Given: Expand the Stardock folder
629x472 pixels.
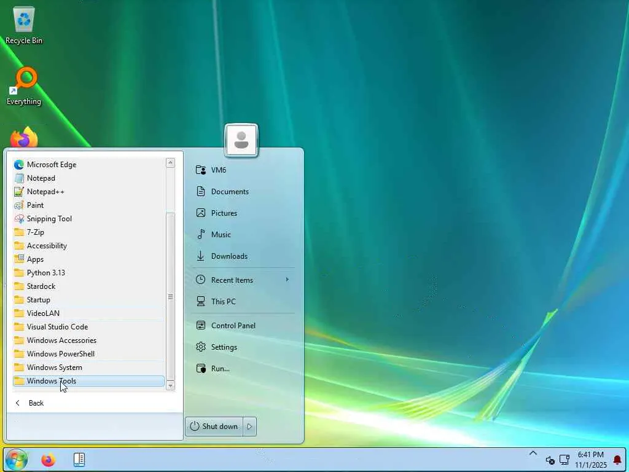Looking at the screenshot, I should click(x=88, y=286).
